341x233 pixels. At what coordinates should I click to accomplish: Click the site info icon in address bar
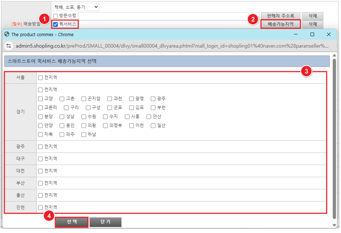click(9, 46)
